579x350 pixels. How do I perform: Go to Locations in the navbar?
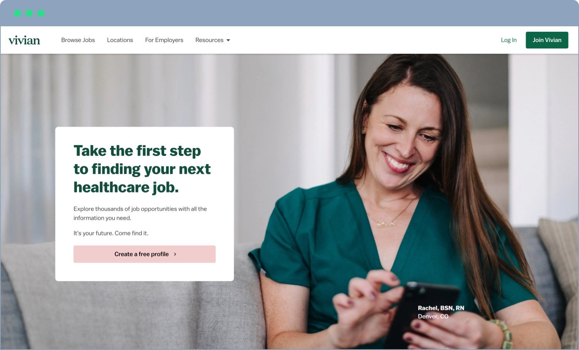pos(120,40)
